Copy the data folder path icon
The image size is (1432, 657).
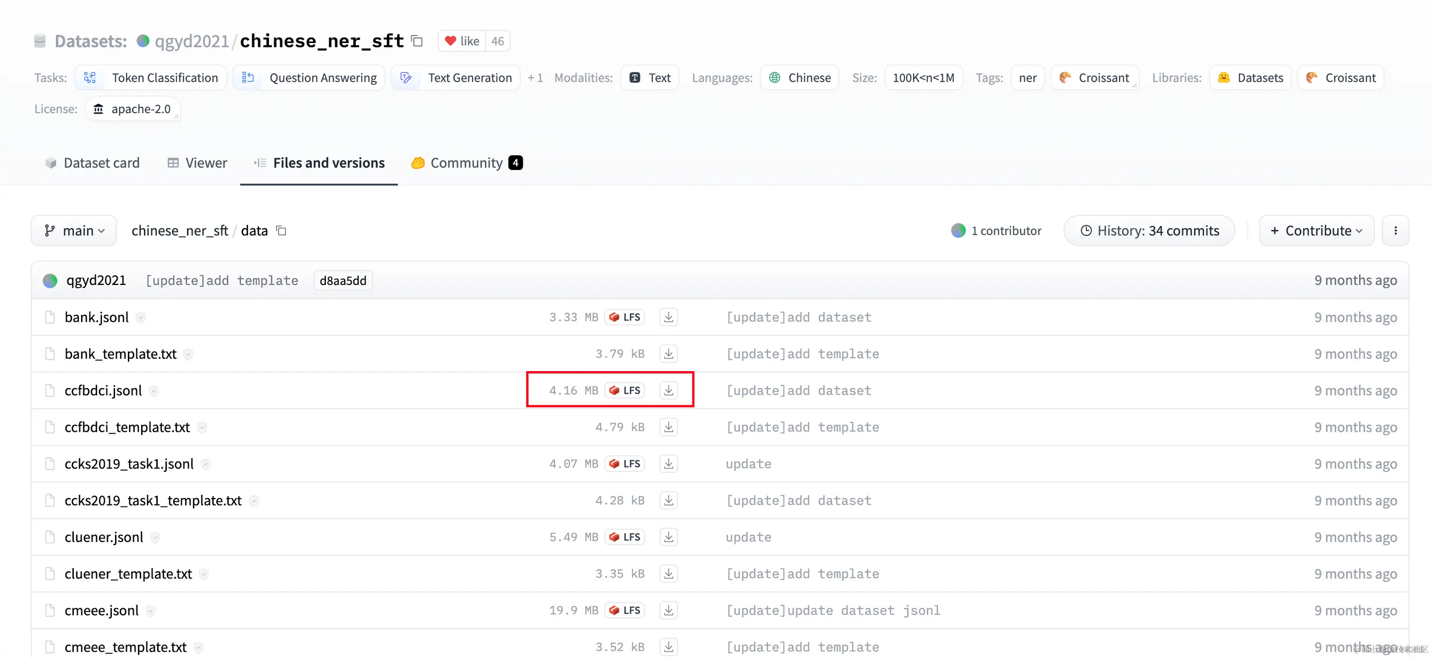(x=281, y=231)
